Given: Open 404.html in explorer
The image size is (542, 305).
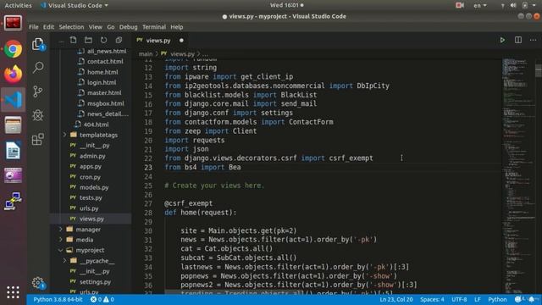Looking at the screenshot, I should [x=96, y=125].
